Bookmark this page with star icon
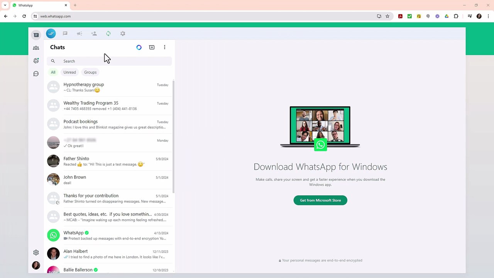 (387, 16)
